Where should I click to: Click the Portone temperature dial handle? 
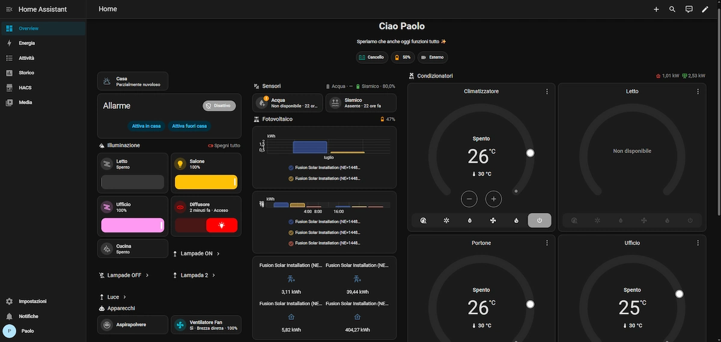[x=530, y=305]
